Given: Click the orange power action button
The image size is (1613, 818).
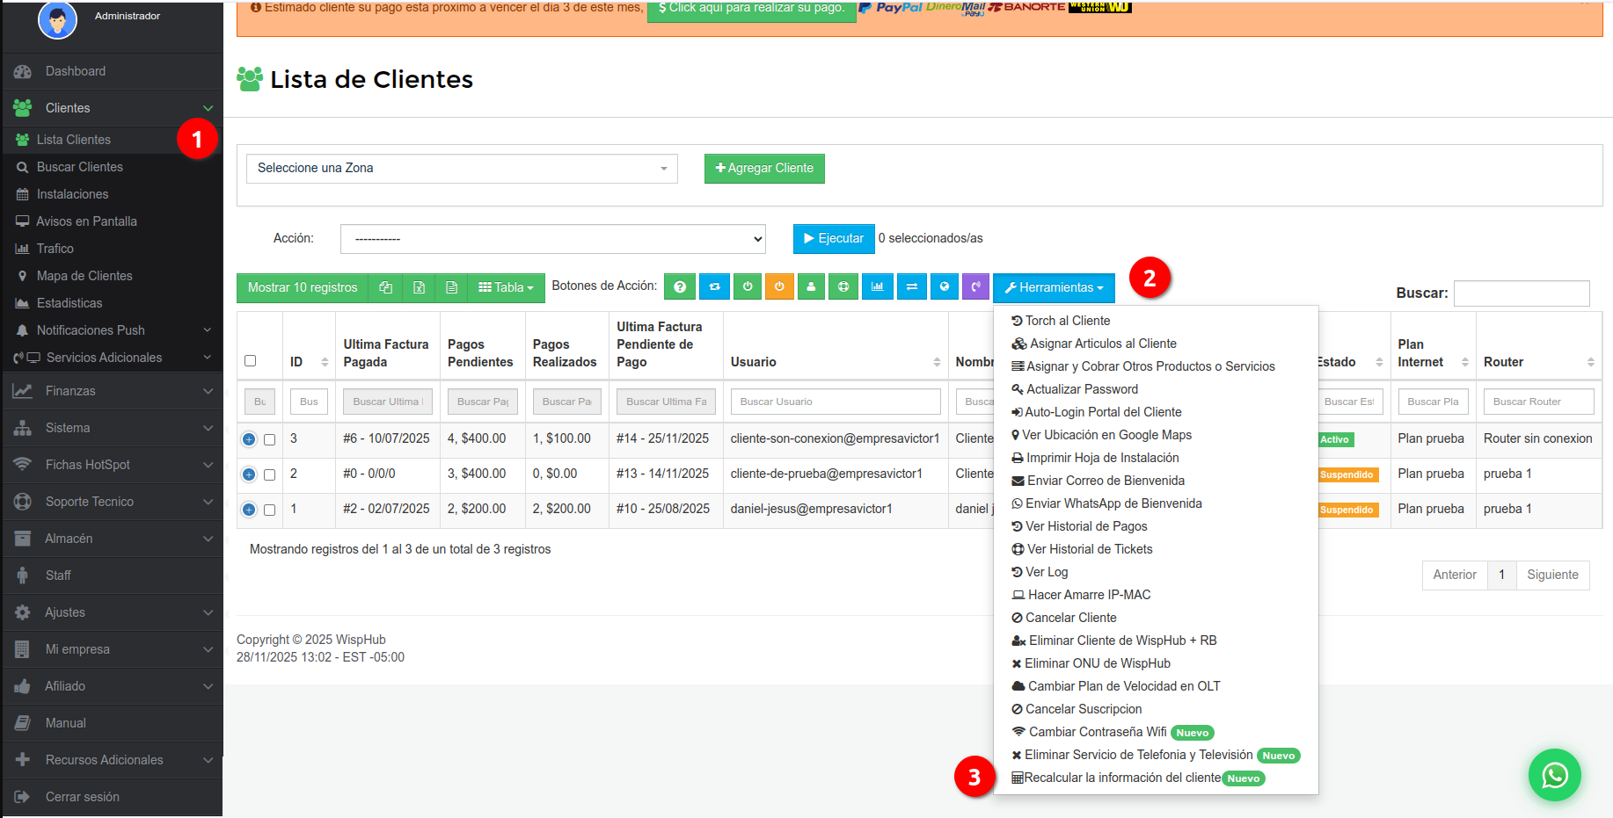Looking at the screenshot, I should click(x=778, y=286).
